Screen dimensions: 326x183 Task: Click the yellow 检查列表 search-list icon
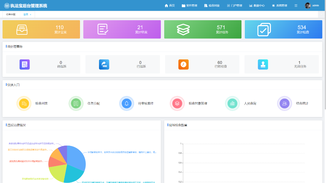(x=24, y=103)
